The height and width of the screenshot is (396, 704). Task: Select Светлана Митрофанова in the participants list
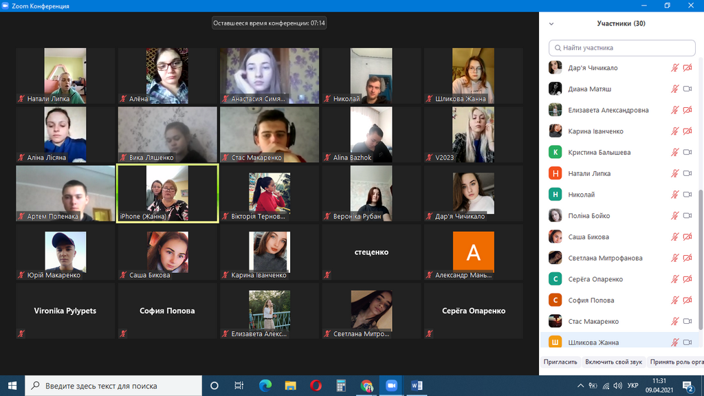tap(605, 258)
